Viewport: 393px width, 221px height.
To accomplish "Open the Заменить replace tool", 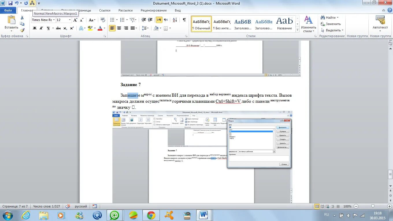I will 331,24.
